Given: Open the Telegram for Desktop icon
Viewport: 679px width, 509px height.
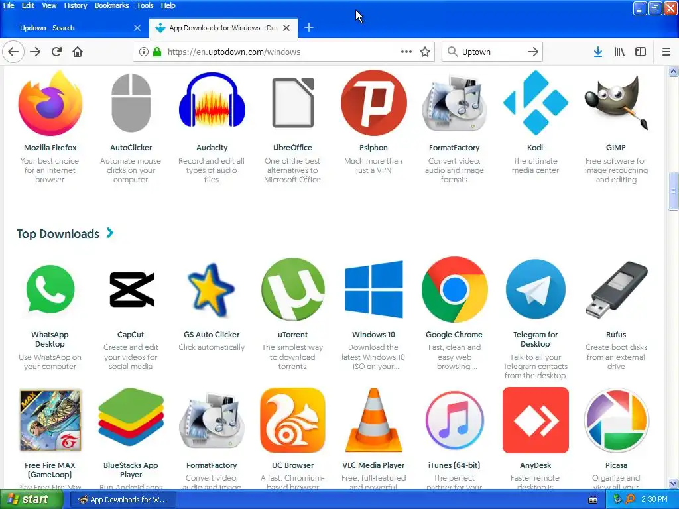Looking at the screenshot, I should coord(535,289).
